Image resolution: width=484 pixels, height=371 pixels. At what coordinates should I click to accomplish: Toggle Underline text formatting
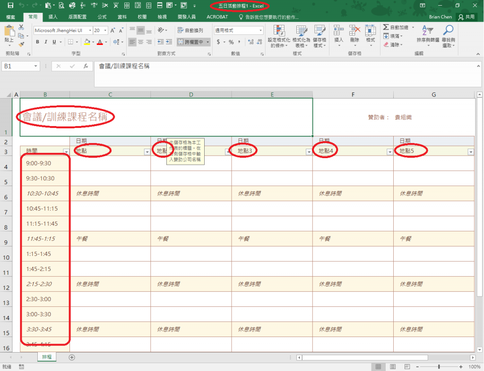[54, 42]
